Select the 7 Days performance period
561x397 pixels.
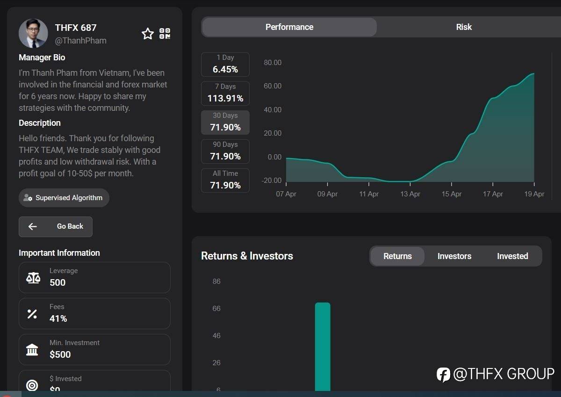(x=225, y=94)
